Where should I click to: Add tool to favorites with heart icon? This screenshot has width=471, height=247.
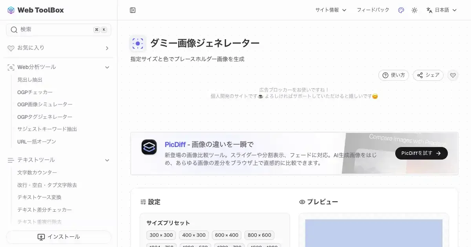(453, 75)
